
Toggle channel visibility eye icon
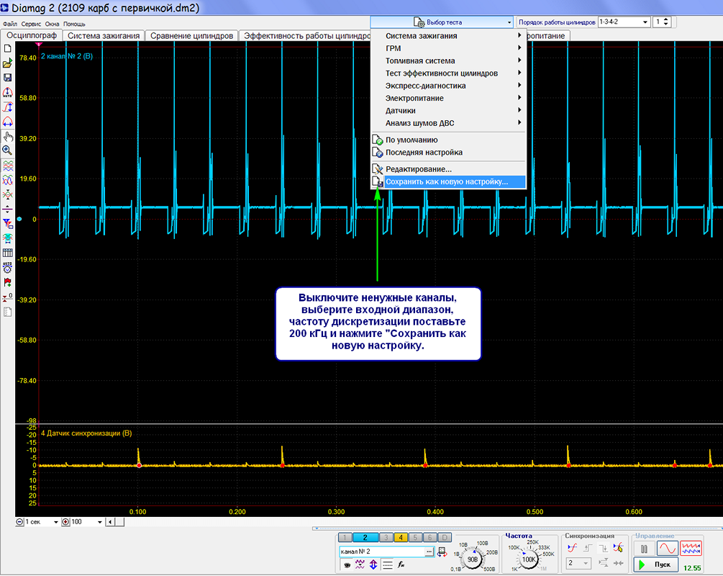(347, 564)
